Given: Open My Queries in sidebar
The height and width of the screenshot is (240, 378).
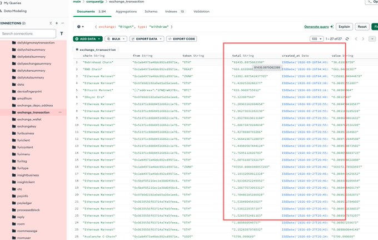Looking at the screenshot, I should click(12, 3).
